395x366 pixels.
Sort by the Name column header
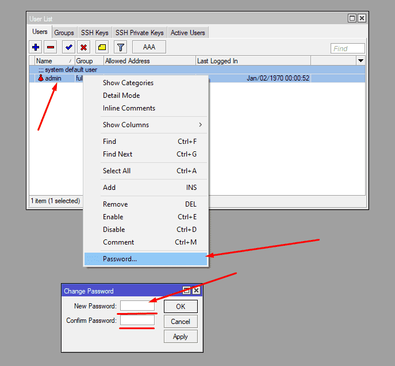click(52, 61)
